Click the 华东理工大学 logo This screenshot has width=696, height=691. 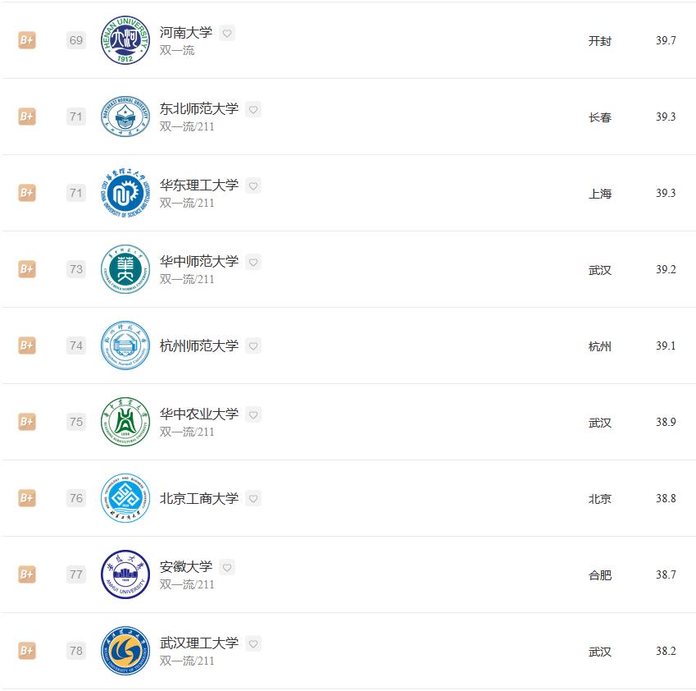pyautogui.click(x=124, y=193)
